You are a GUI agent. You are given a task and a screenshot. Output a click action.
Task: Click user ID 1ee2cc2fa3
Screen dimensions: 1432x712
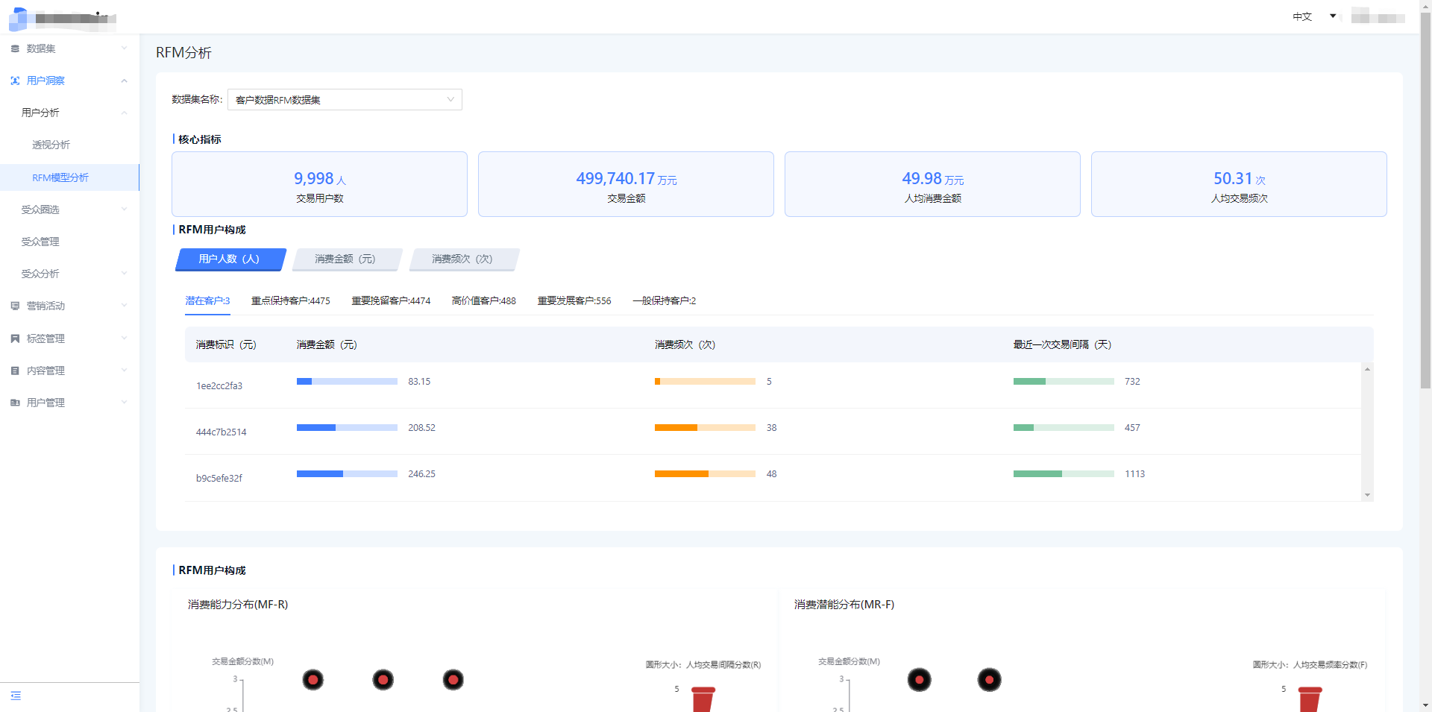click(x=219, y=386)
